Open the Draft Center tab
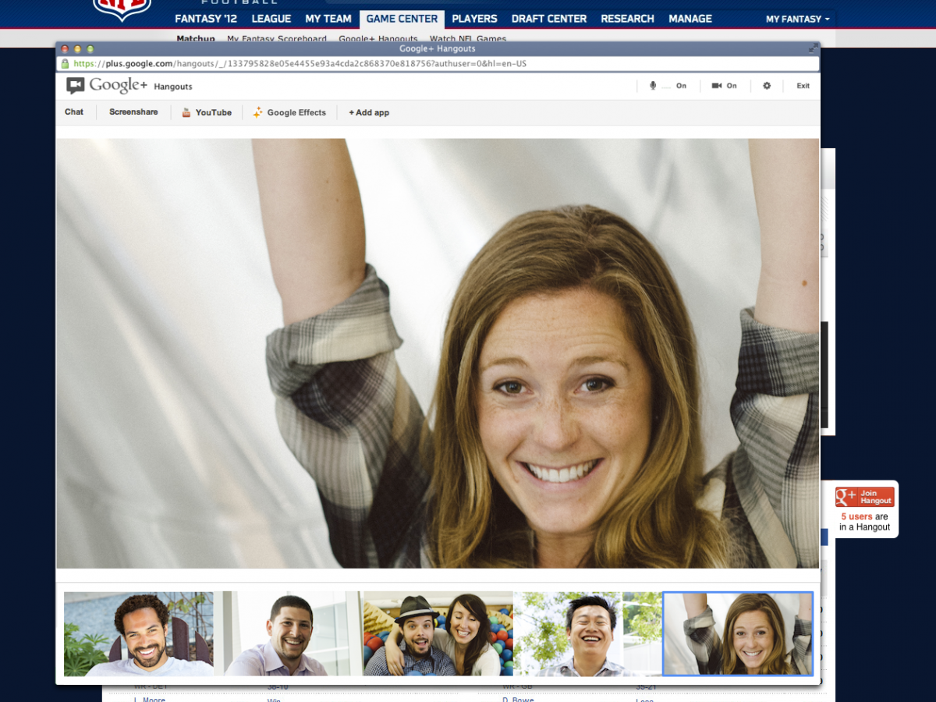The image size is (936, 702). [549, 19]
